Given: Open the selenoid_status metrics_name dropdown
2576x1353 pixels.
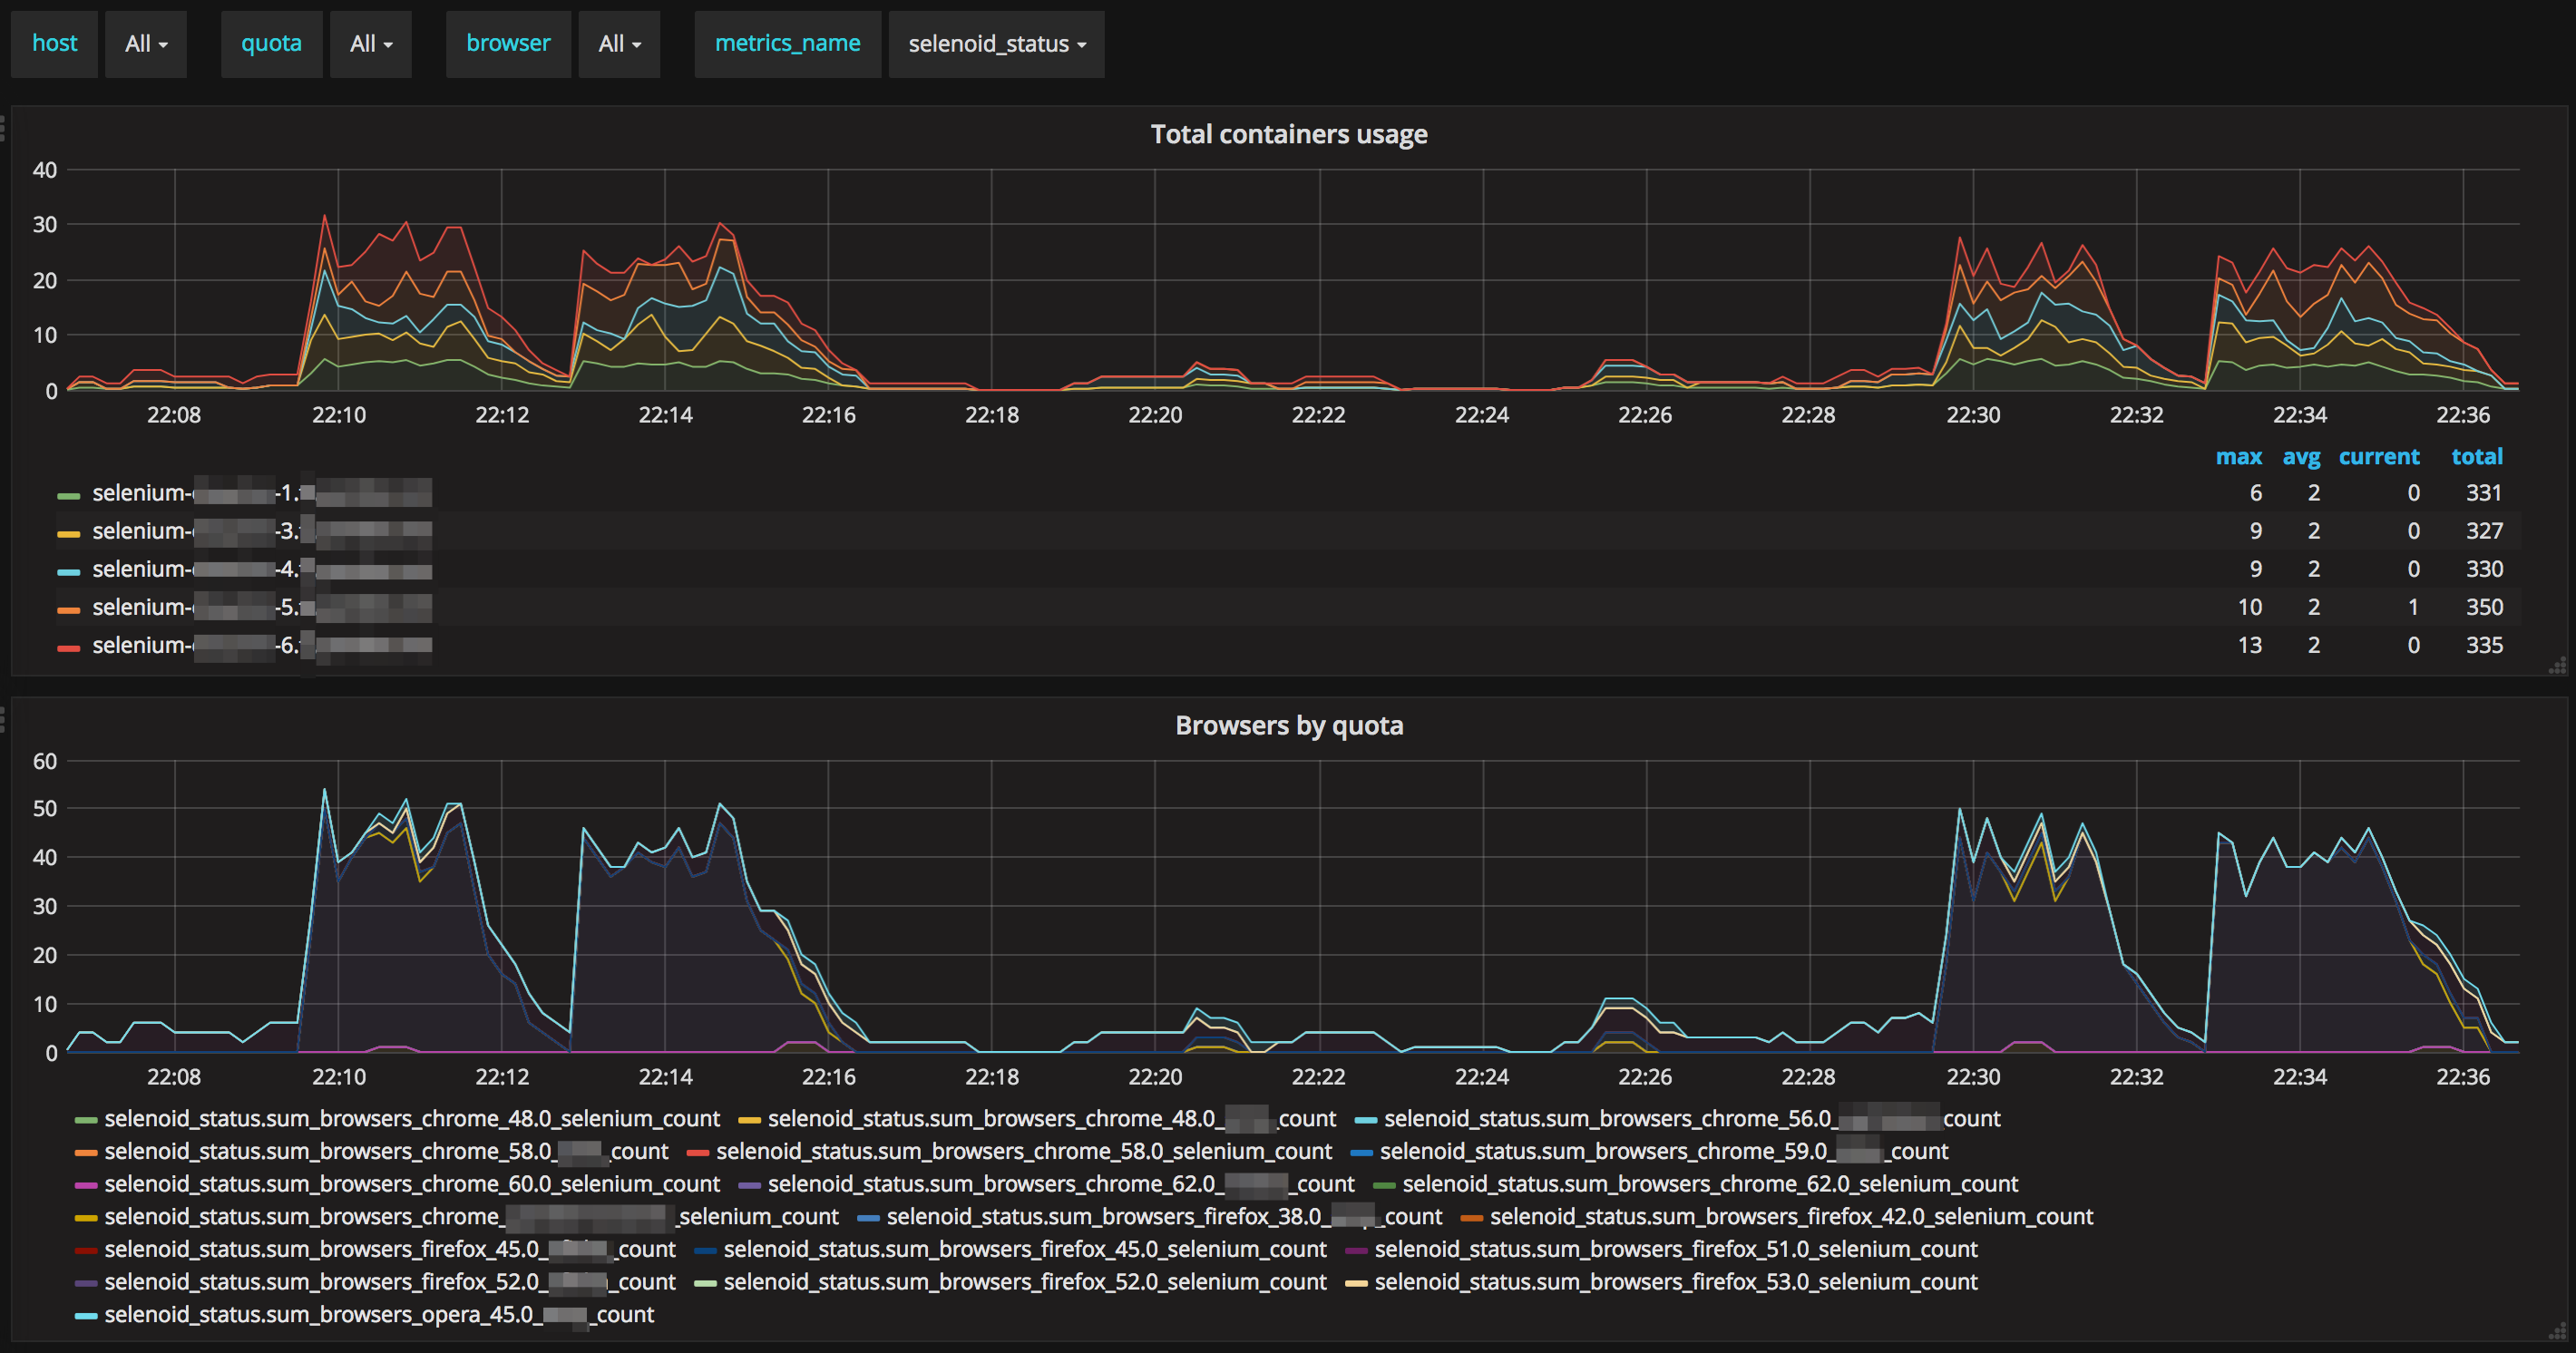Looking at the screenshot, I should [996, 44].
